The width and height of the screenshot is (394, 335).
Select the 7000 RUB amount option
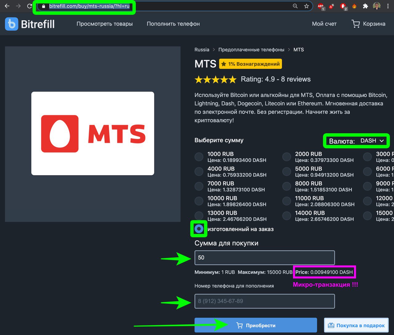pos(199,186)
